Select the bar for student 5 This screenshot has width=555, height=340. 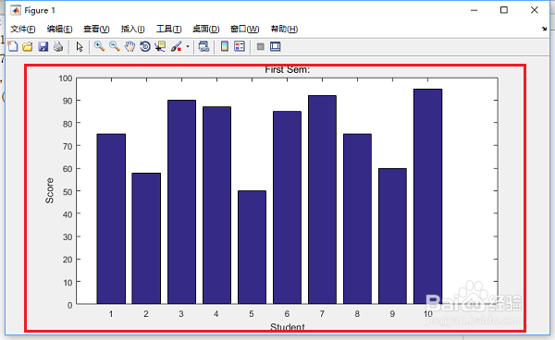point(252,247)
